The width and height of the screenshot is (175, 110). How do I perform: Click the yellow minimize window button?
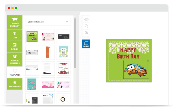[12, 8]
